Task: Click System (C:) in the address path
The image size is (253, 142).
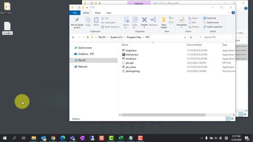Action: tap(116, 37)
